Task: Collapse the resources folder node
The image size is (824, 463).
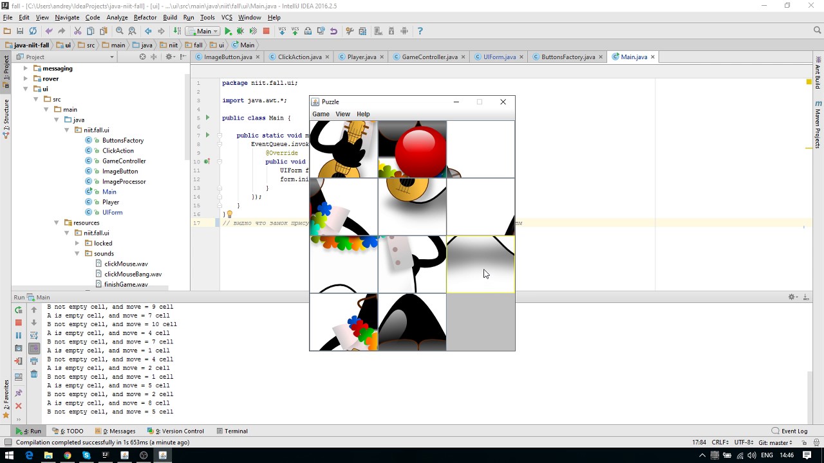Action: pyautogui.click(x=56, y=222)
